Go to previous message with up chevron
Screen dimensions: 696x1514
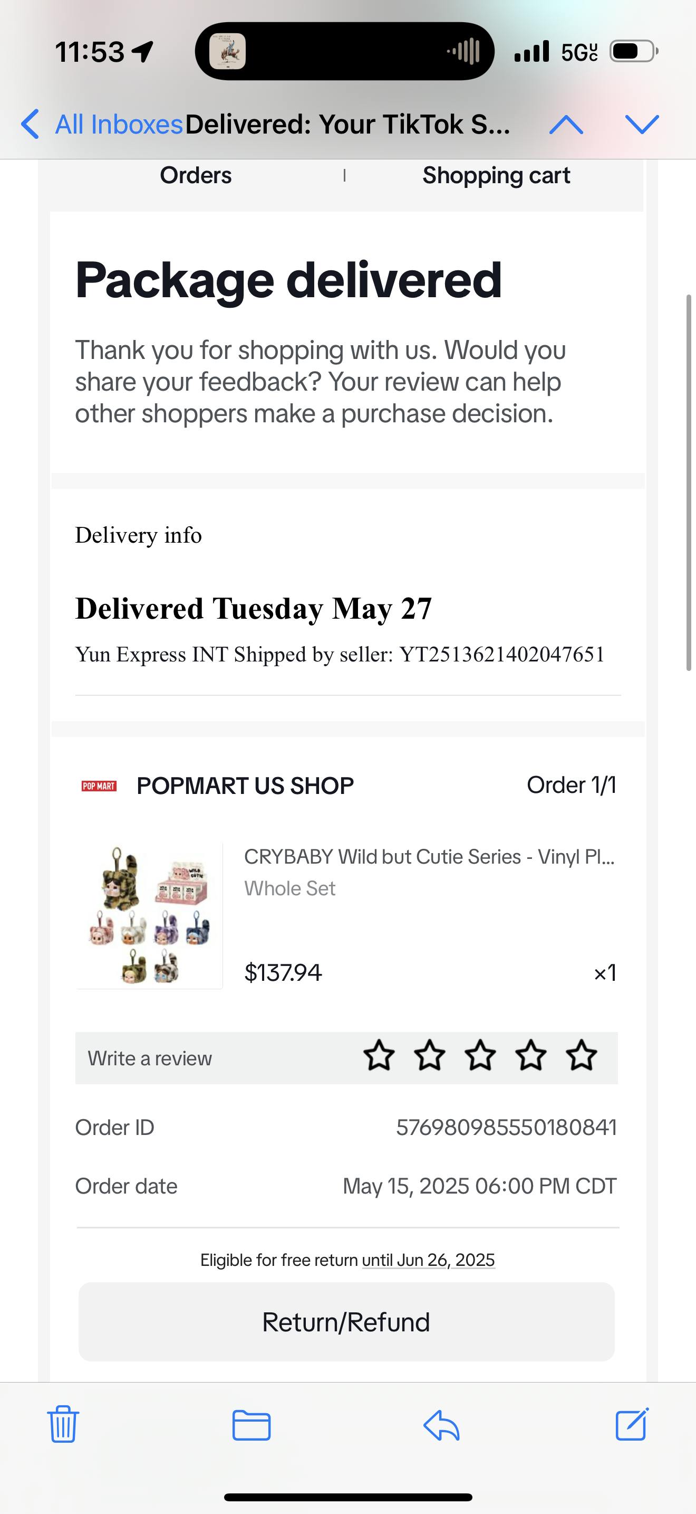tap(566, 124)
